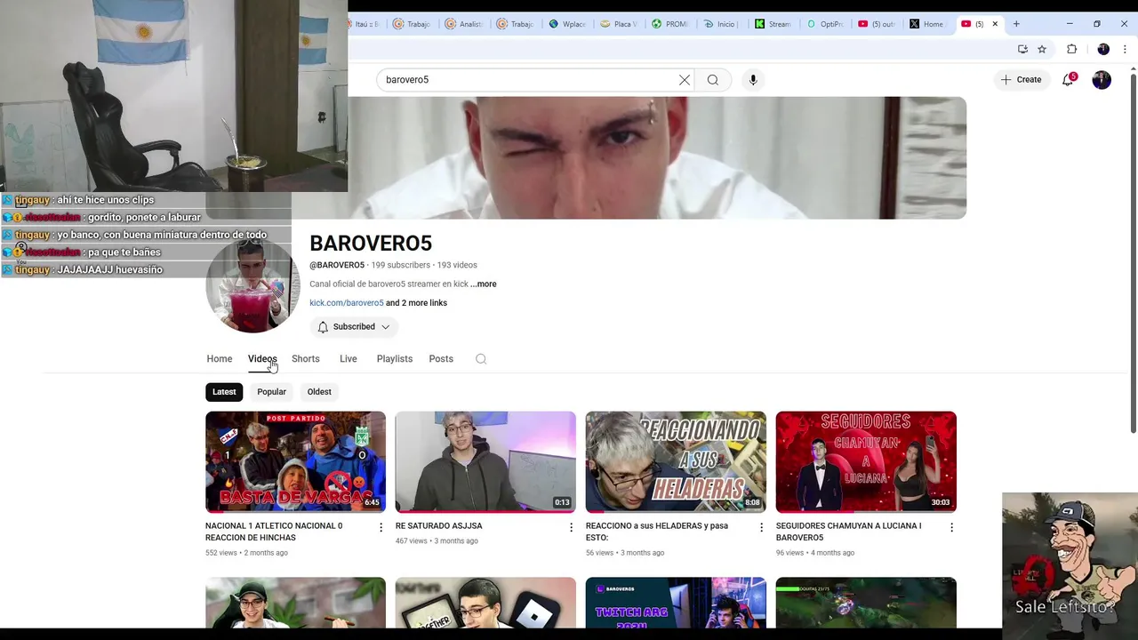Search within the channel using magnifier icon

click(481, 359)
